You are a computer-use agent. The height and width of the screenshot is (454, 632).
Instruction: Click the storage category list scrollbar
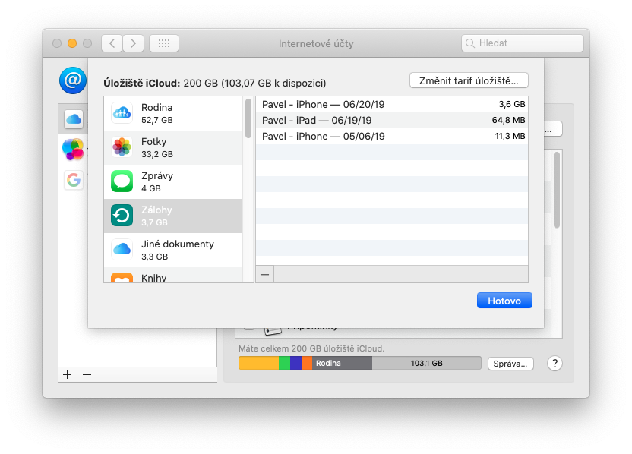[248, 118]
